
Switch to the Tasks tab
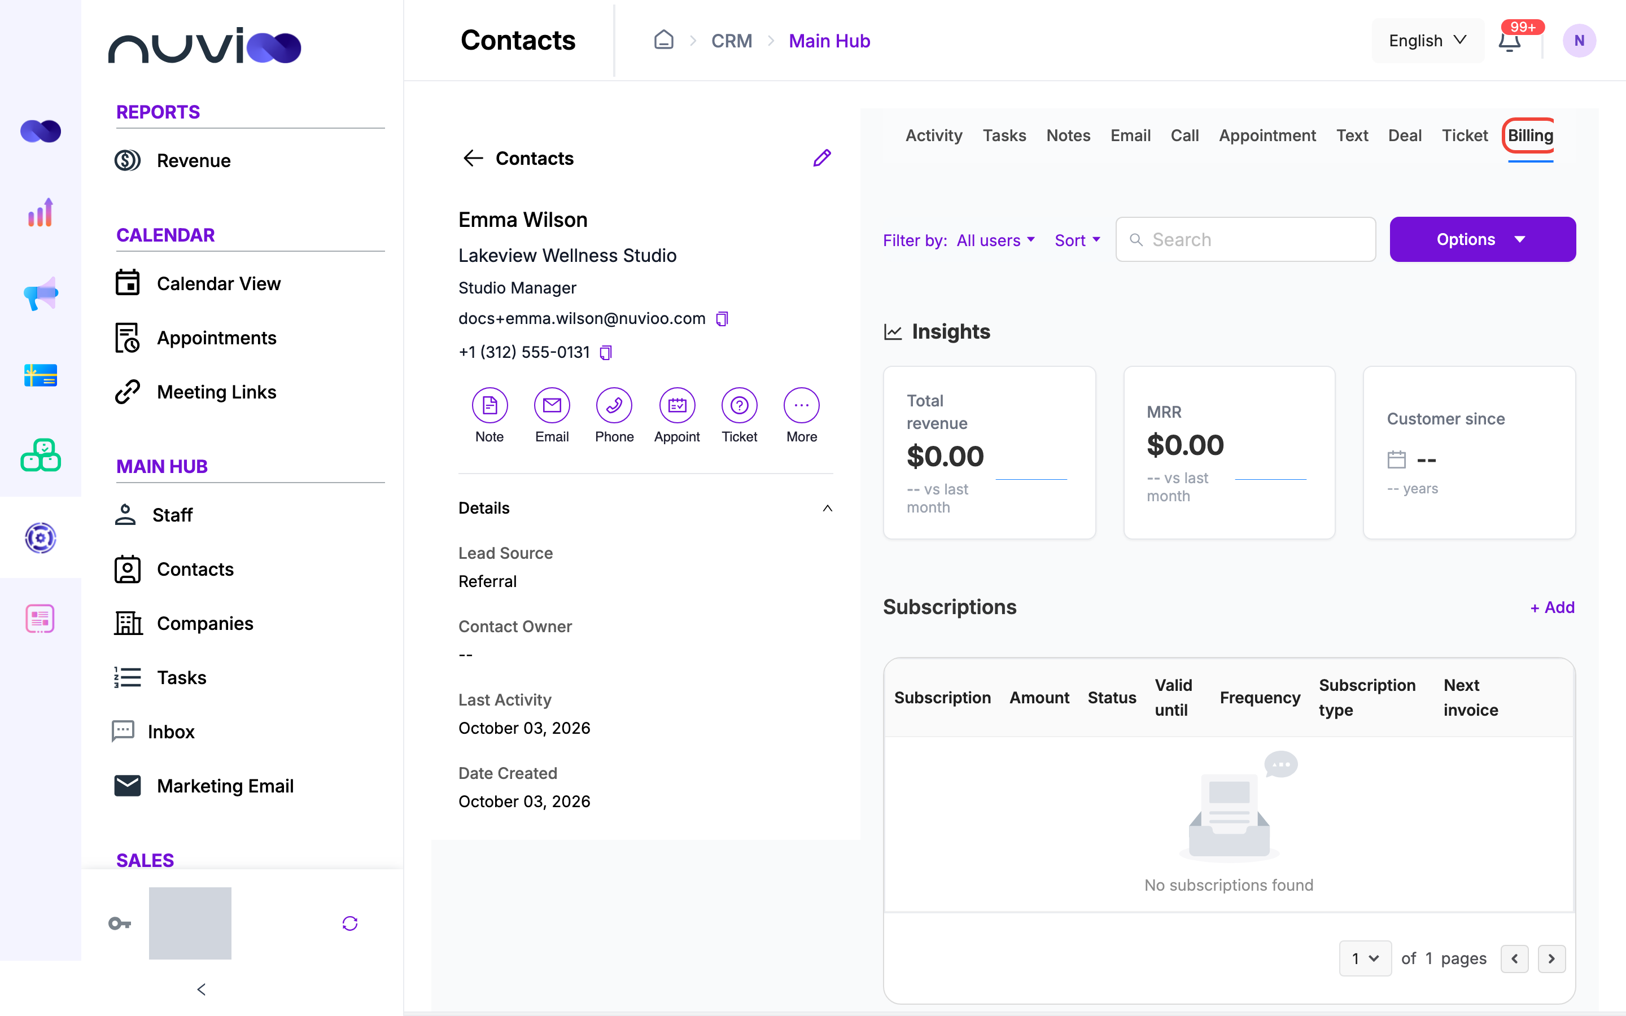click(x=1004, y=135)
